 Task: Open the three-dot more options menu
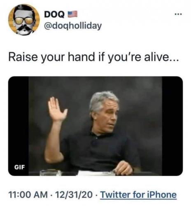178,14
